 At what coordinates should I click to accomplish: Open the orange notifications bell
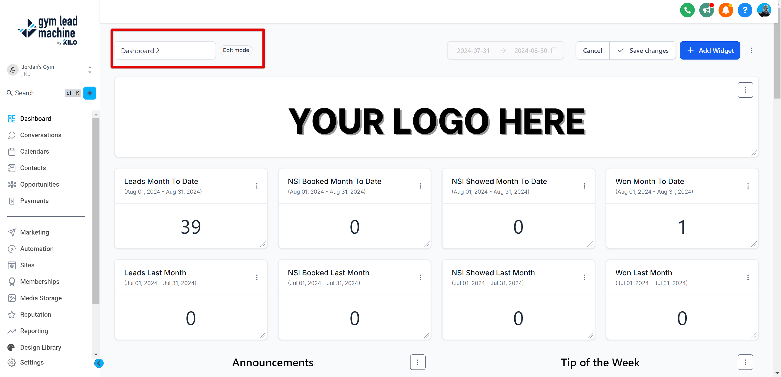pos(726,10)
